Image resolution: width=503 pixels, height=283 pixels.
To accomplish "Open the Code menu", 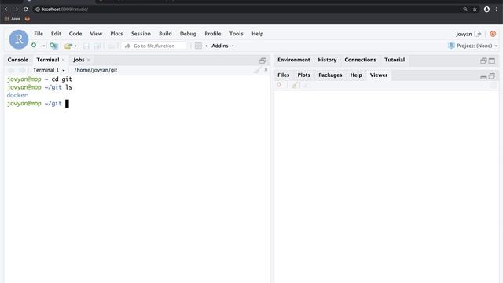I will 75,34.
